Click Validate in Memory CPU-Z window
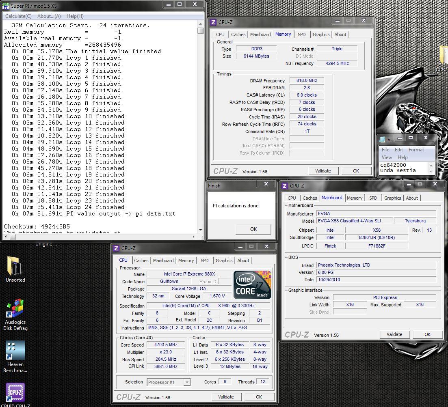Image resolution: width=448 pixels, height=407 pixels. point(323,171)
